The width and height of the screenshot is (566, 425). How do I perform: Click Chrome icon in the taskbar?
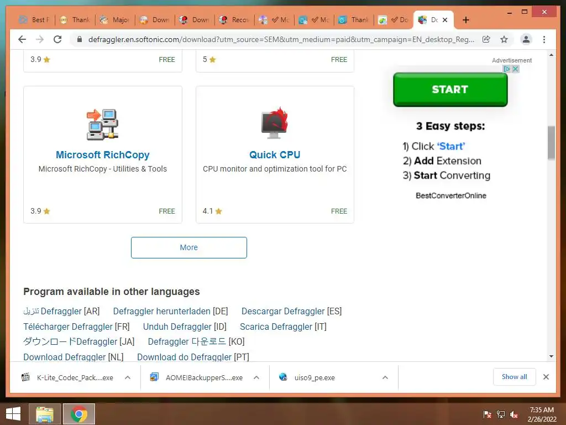pos(79,414)
